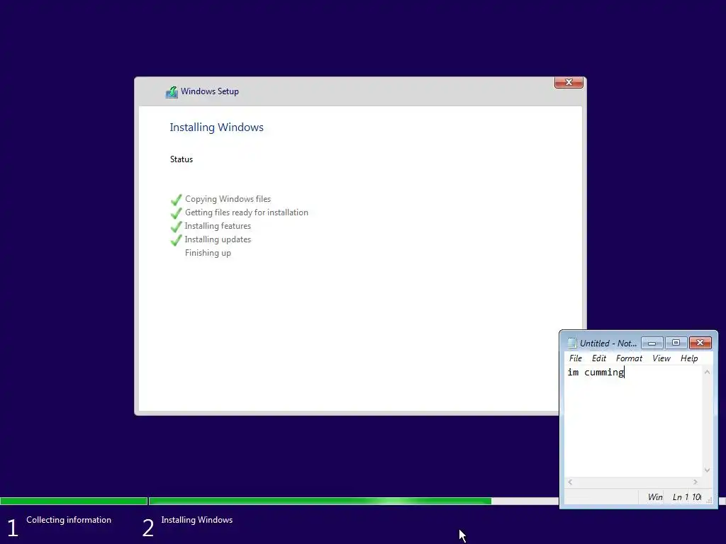Screen dimensions: 726x544
Task: Click the Notepad resize grip corner
Action: 708,500
